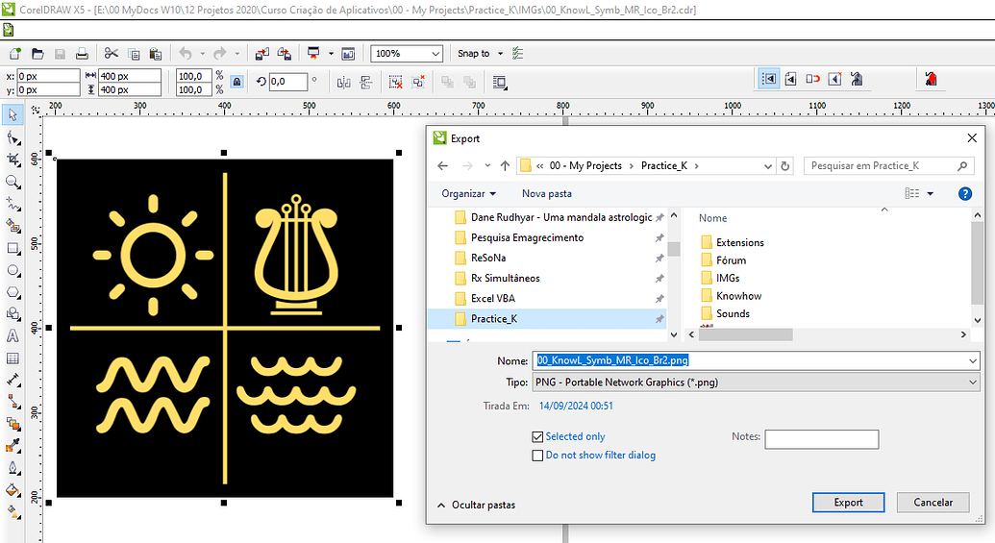Click the Open file icon
The width and height of the screenshot is (995, 543).
point(37,53)
